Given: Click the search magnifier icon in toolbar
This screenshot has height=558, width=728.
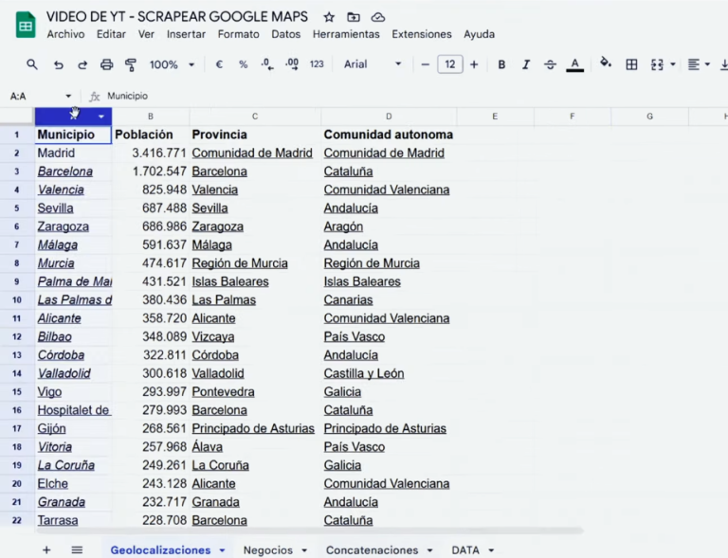Looking at the screenshot, I should 32,64.
